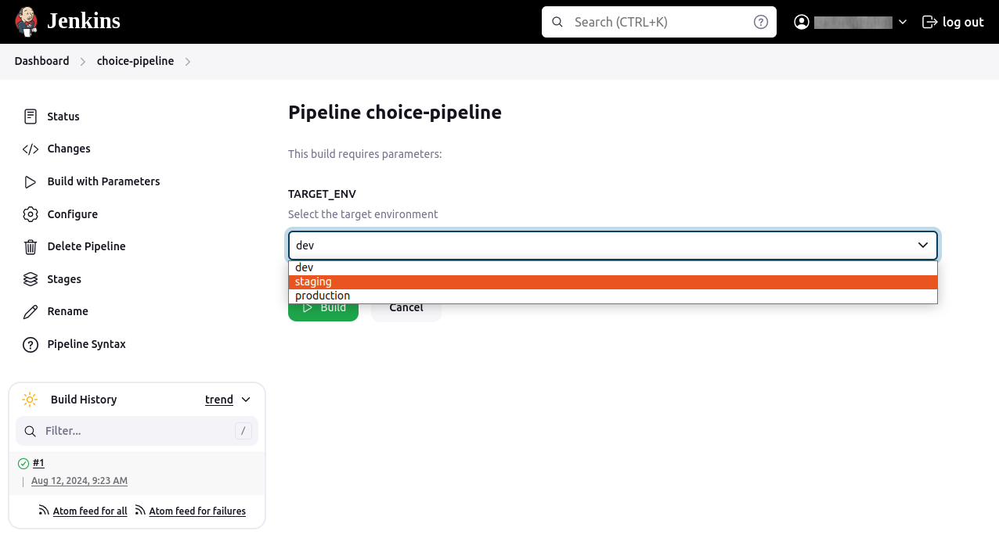Click the TARGET_ENV parameter label
The height and width of the screenshot is (538, 999).
click(x=322, y=194)
